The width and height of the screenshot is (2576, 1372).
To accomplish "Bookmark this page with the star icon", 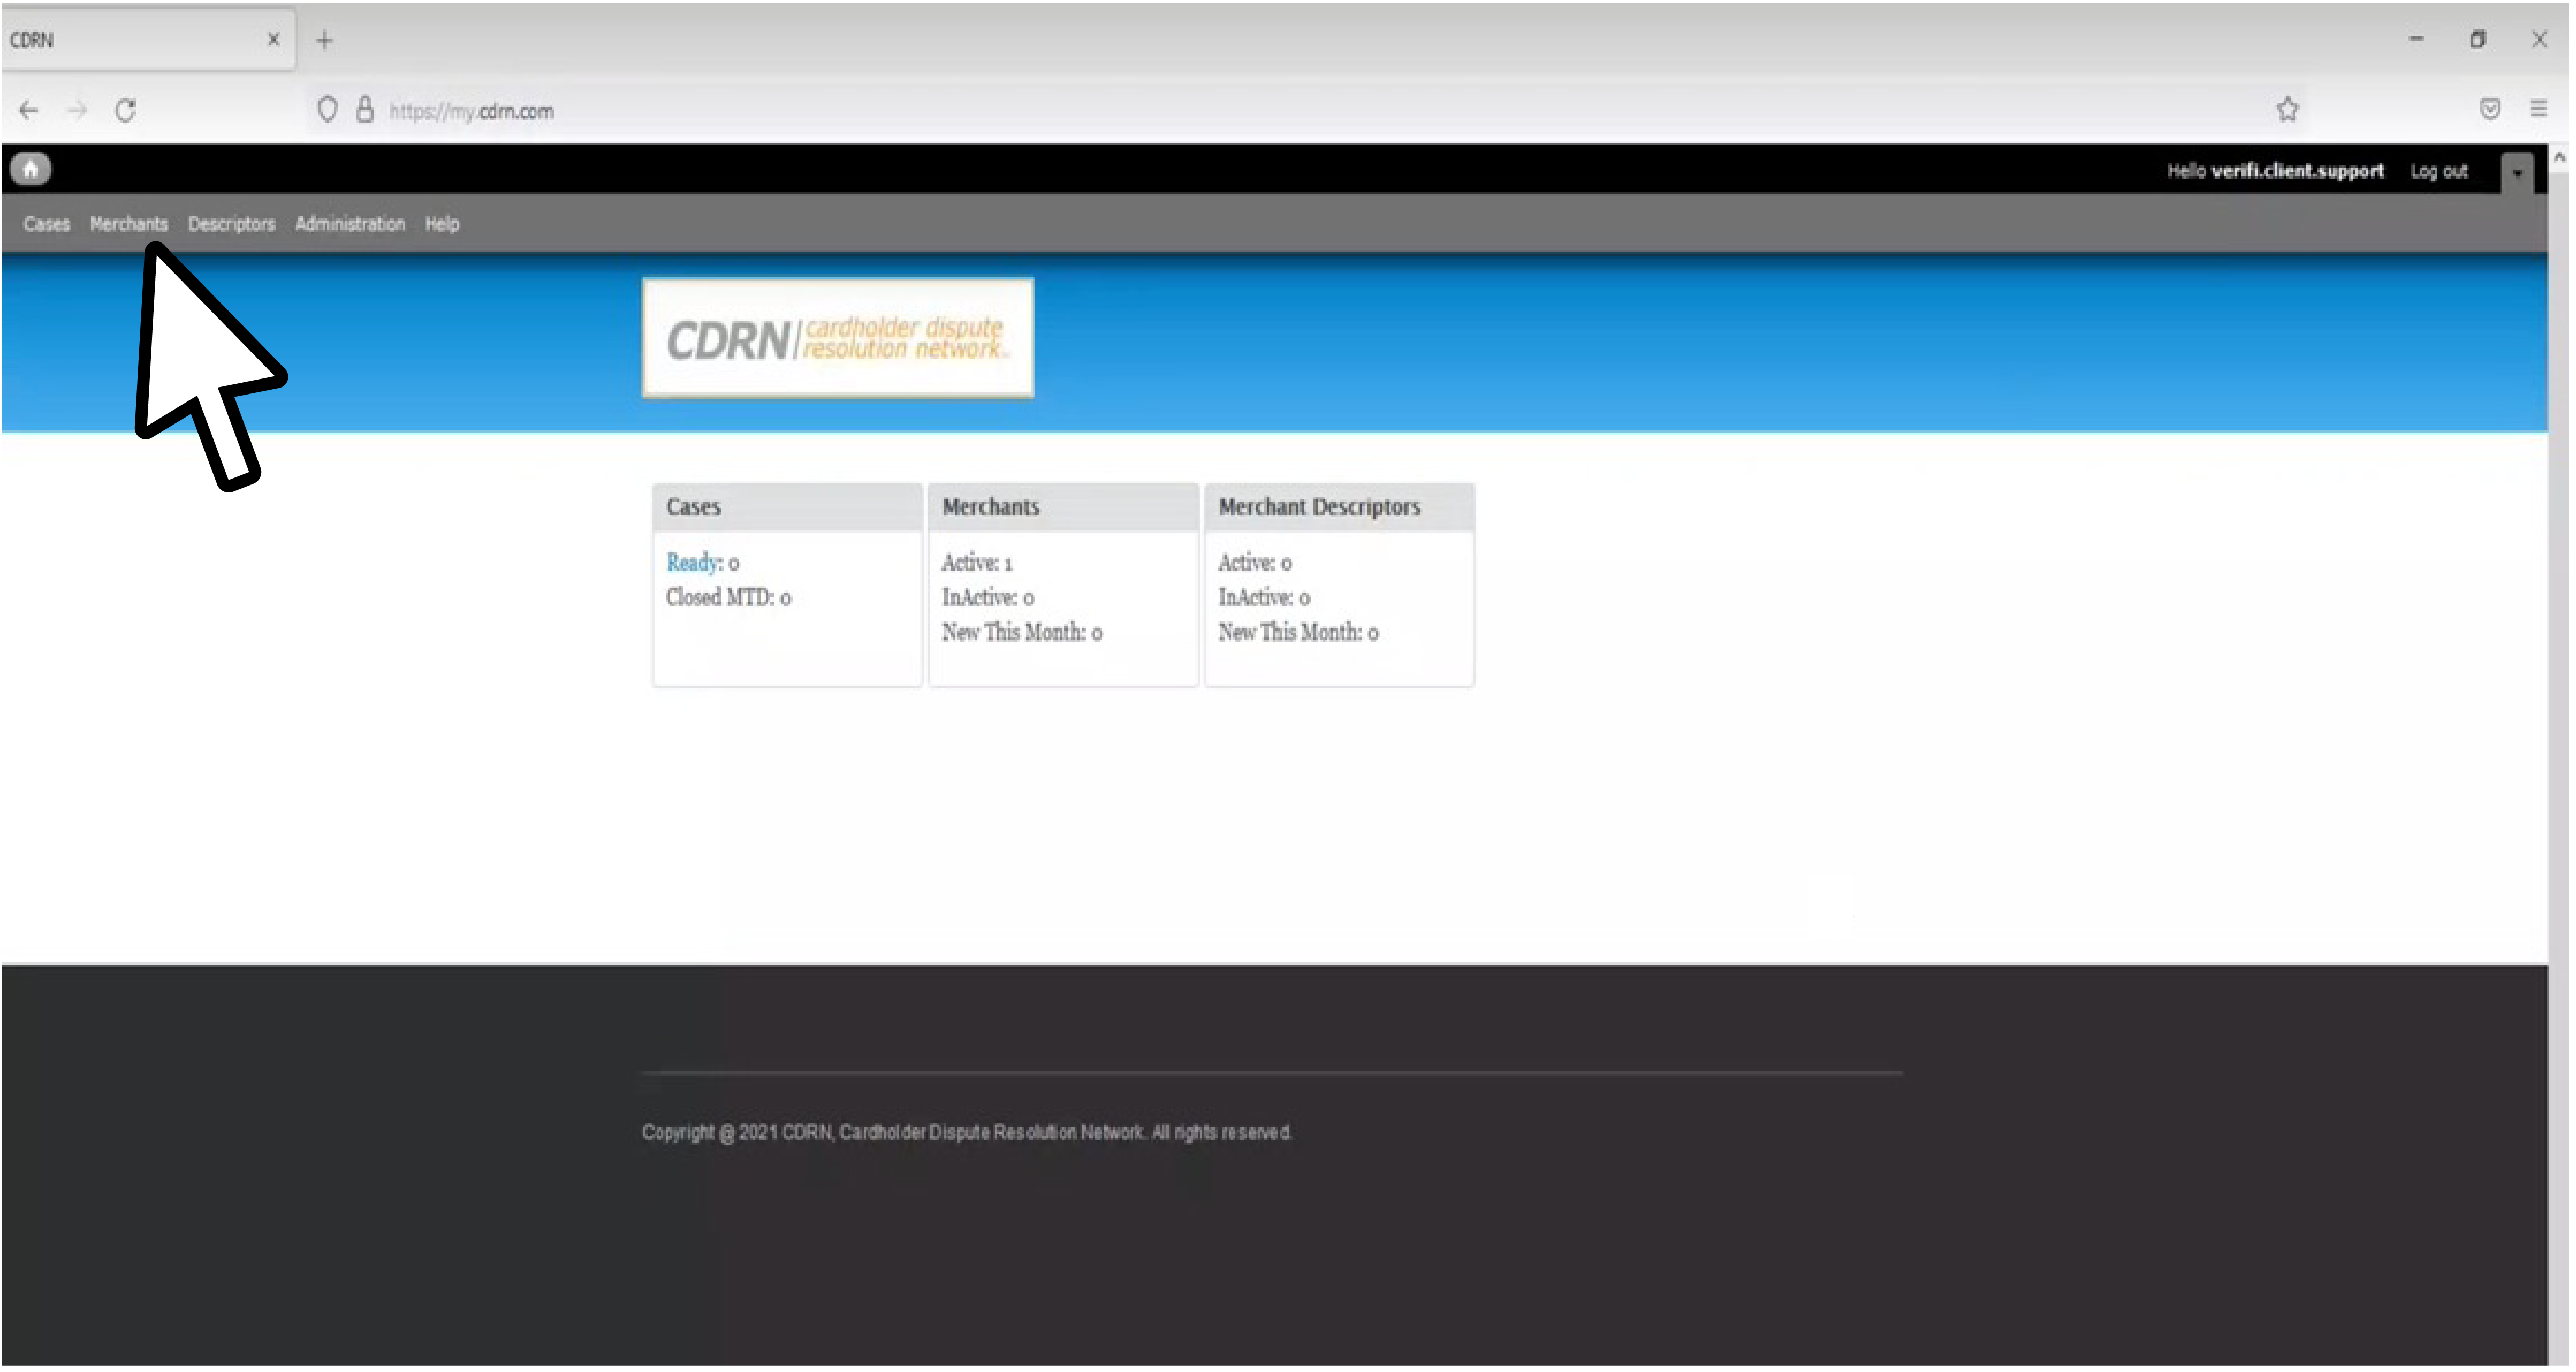I will coord(2287,110).
